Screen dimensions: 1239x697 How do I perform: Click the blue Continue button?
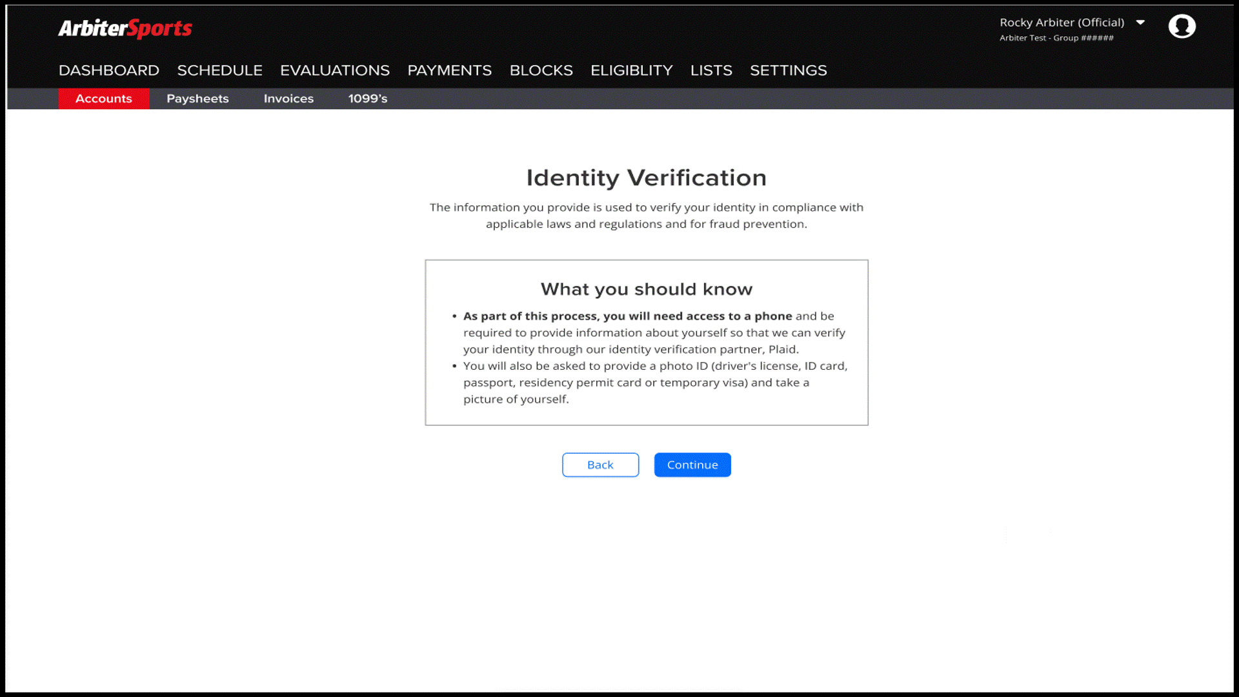[692, 465]
